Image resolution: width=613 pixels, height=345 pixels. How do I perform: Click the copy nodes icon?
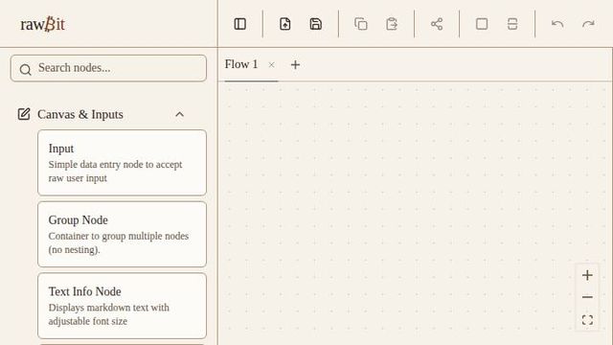click(361, 24)
